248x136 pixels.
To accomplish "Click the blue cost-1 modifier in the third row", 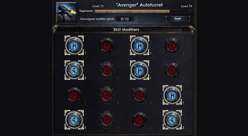I will pos(172,95).
